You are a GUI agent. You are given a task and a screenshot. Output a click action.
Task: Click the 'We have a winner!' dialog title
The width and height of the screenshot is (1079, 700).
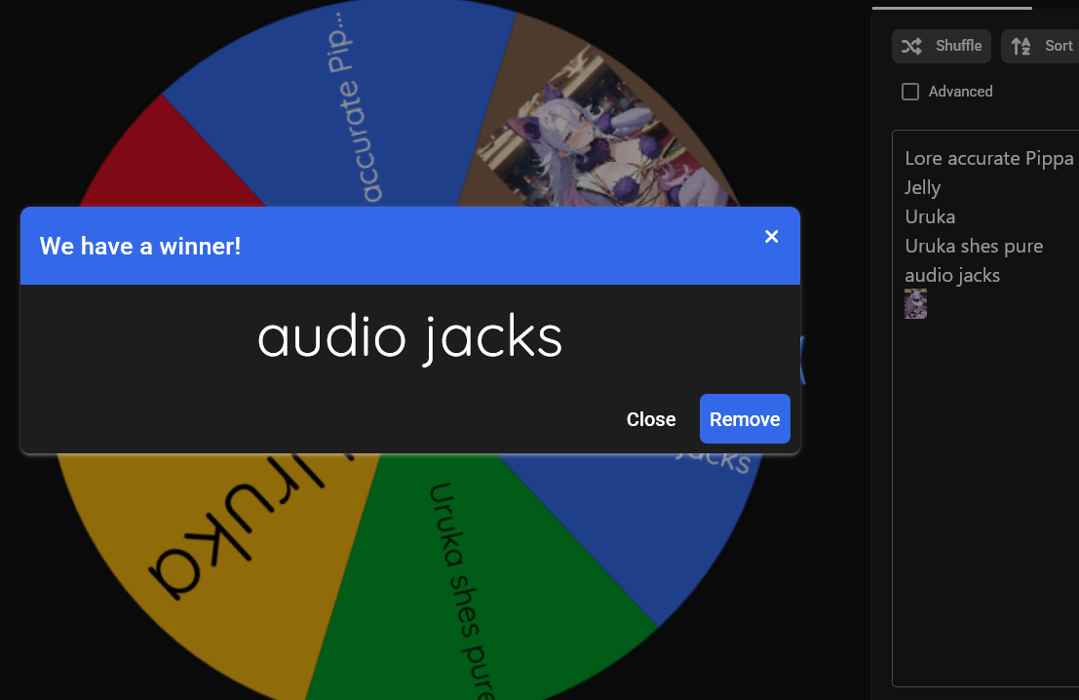140,247
